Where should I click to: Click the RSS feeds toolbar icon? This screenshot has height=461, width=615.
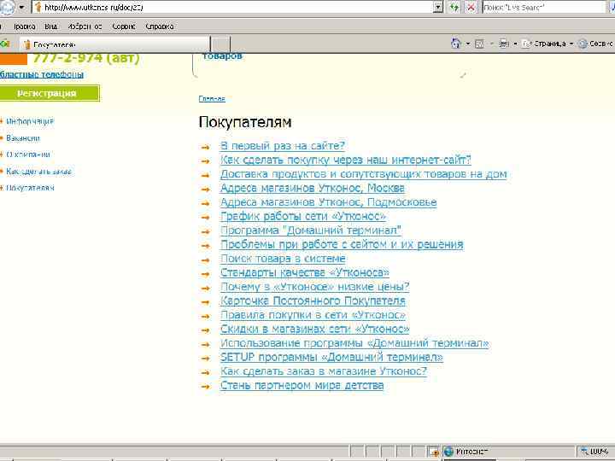click(479, 44)
